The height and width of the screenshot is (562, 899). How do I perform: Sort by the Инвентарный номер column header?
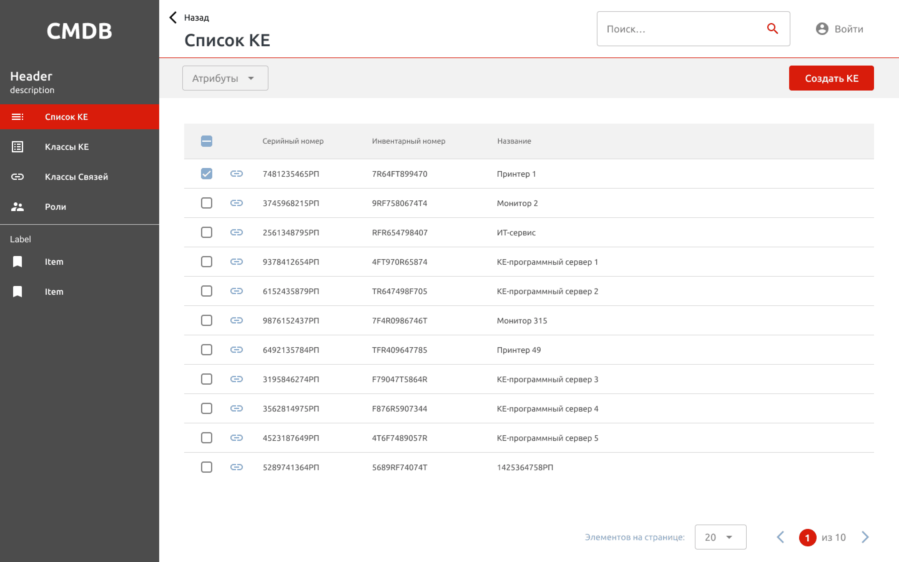point(409,141)
